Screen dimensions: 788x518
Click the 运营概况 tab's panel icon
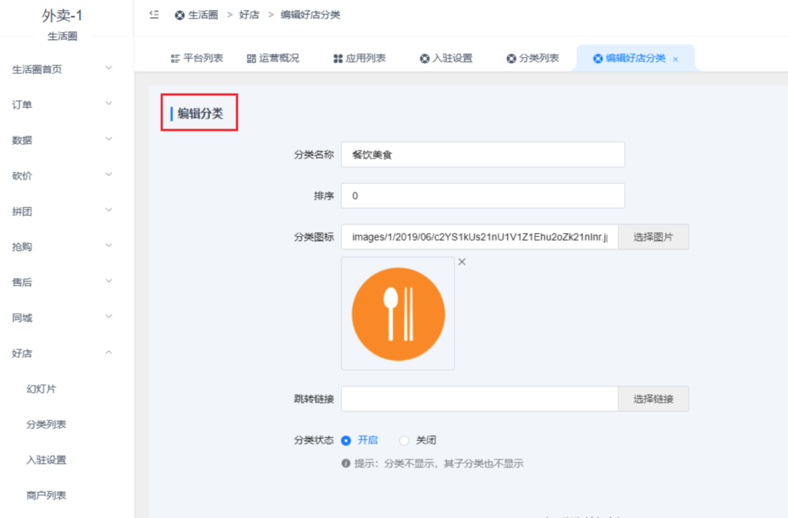click(x=252, y=58)
